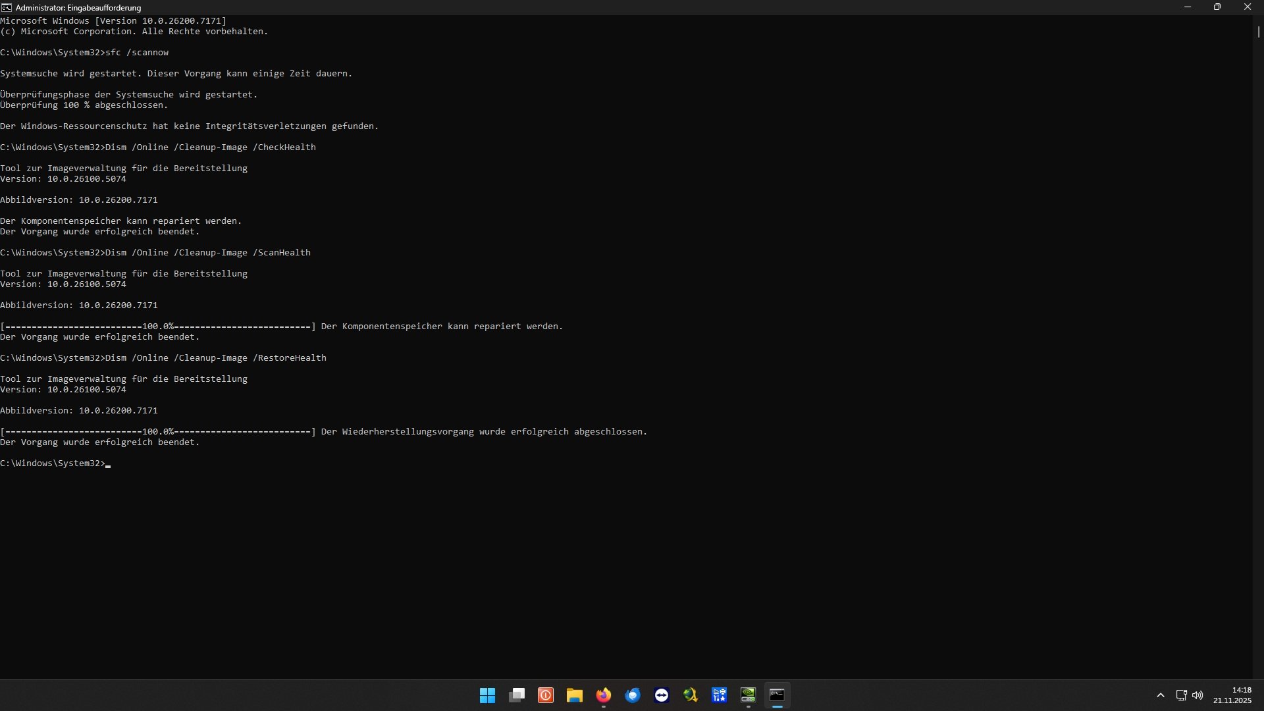This screenshot has width=1264, height=711.
Task: Open the blue tools-and-star taskbar app
Action: [x=719, y=695]
